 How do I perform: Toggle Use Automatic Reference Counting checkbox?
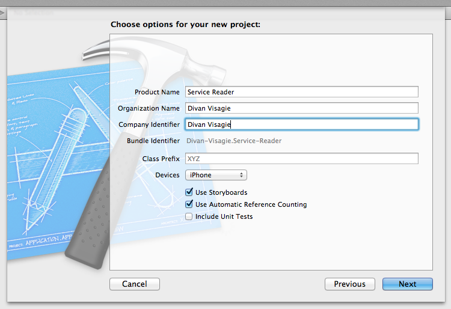(x=189, y=204)
